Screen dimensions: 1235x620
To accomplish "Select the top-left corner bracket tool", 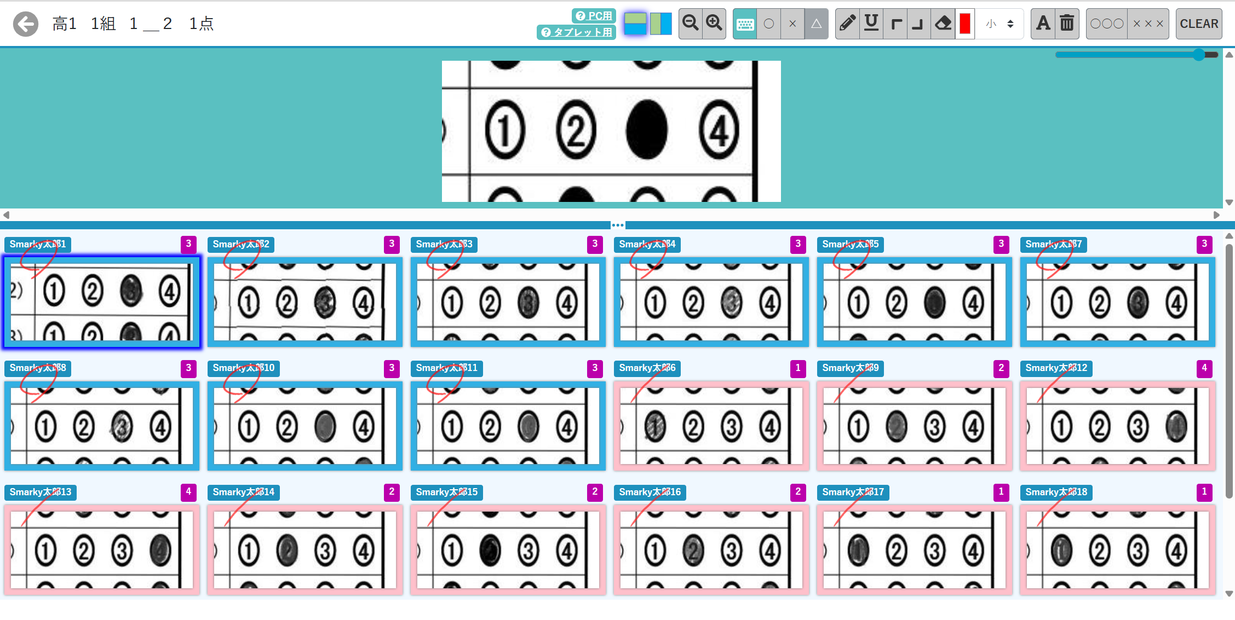I will [896, 24].
